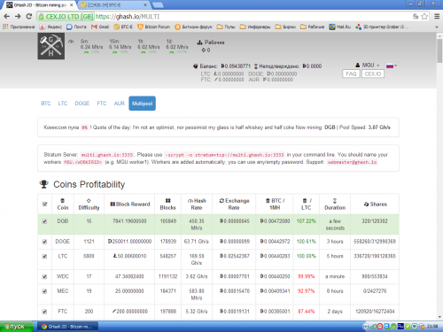Click the GHash.IO pickaxe logo
This screenshot has height=332, width=443.
51,46
